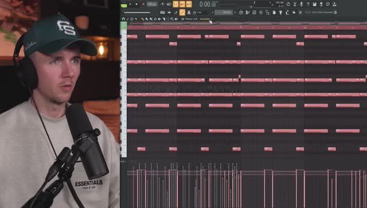This screenshot has width=367, height=208.
Task: Toggle the Pat/Song mode switch
Action: [124, 5]
